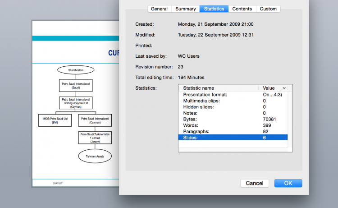
Task: Select the Holdings Cayman Ltd box in slide
Action: [x=76, y=103]
